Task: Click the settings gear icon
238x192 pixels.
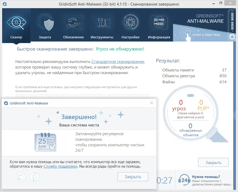Action: coord(130,22)
